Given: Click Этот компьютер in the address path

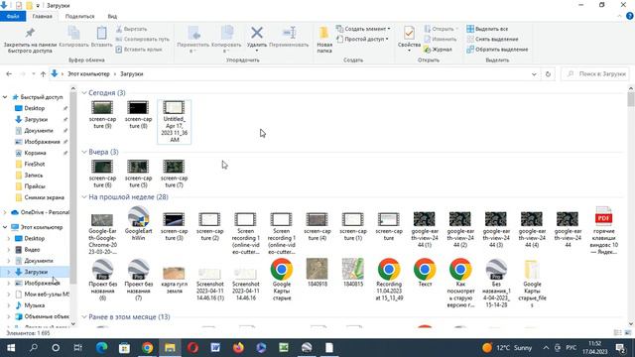Looking at the screenshot, I should coord(88,74).
